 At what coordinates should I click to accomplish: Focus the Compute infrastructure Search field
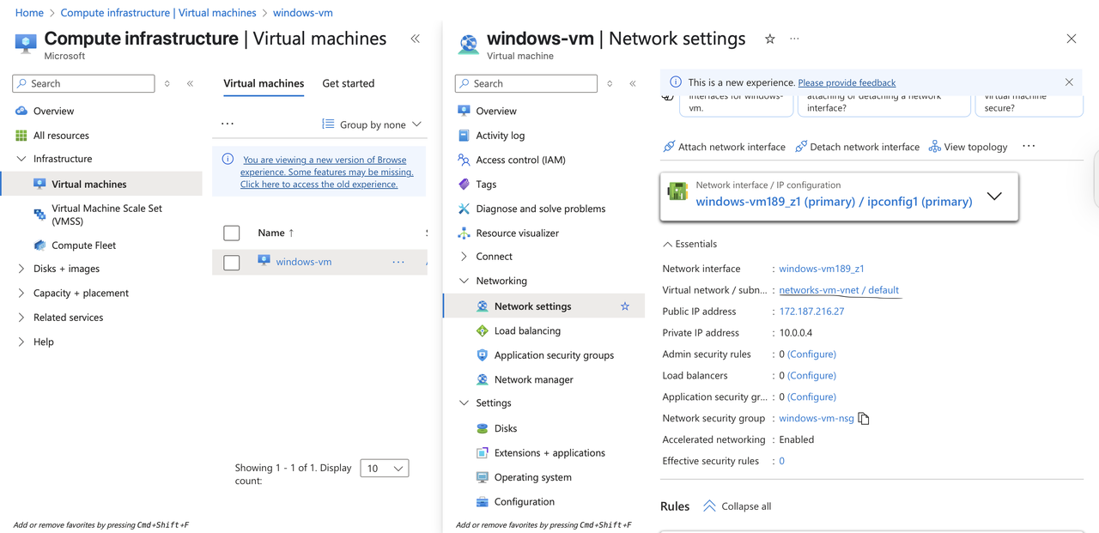point(83,83)
